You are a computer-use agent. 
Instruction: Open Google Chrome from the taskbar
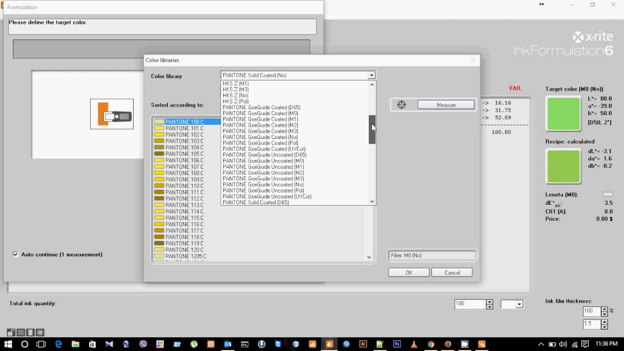431,344
